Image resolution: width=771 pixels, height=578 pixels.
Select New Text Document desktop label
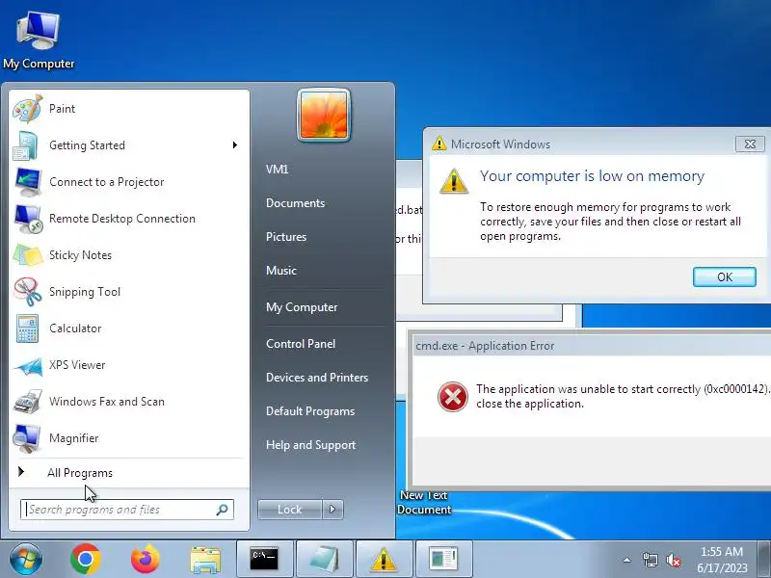click(x=424, y=502)
